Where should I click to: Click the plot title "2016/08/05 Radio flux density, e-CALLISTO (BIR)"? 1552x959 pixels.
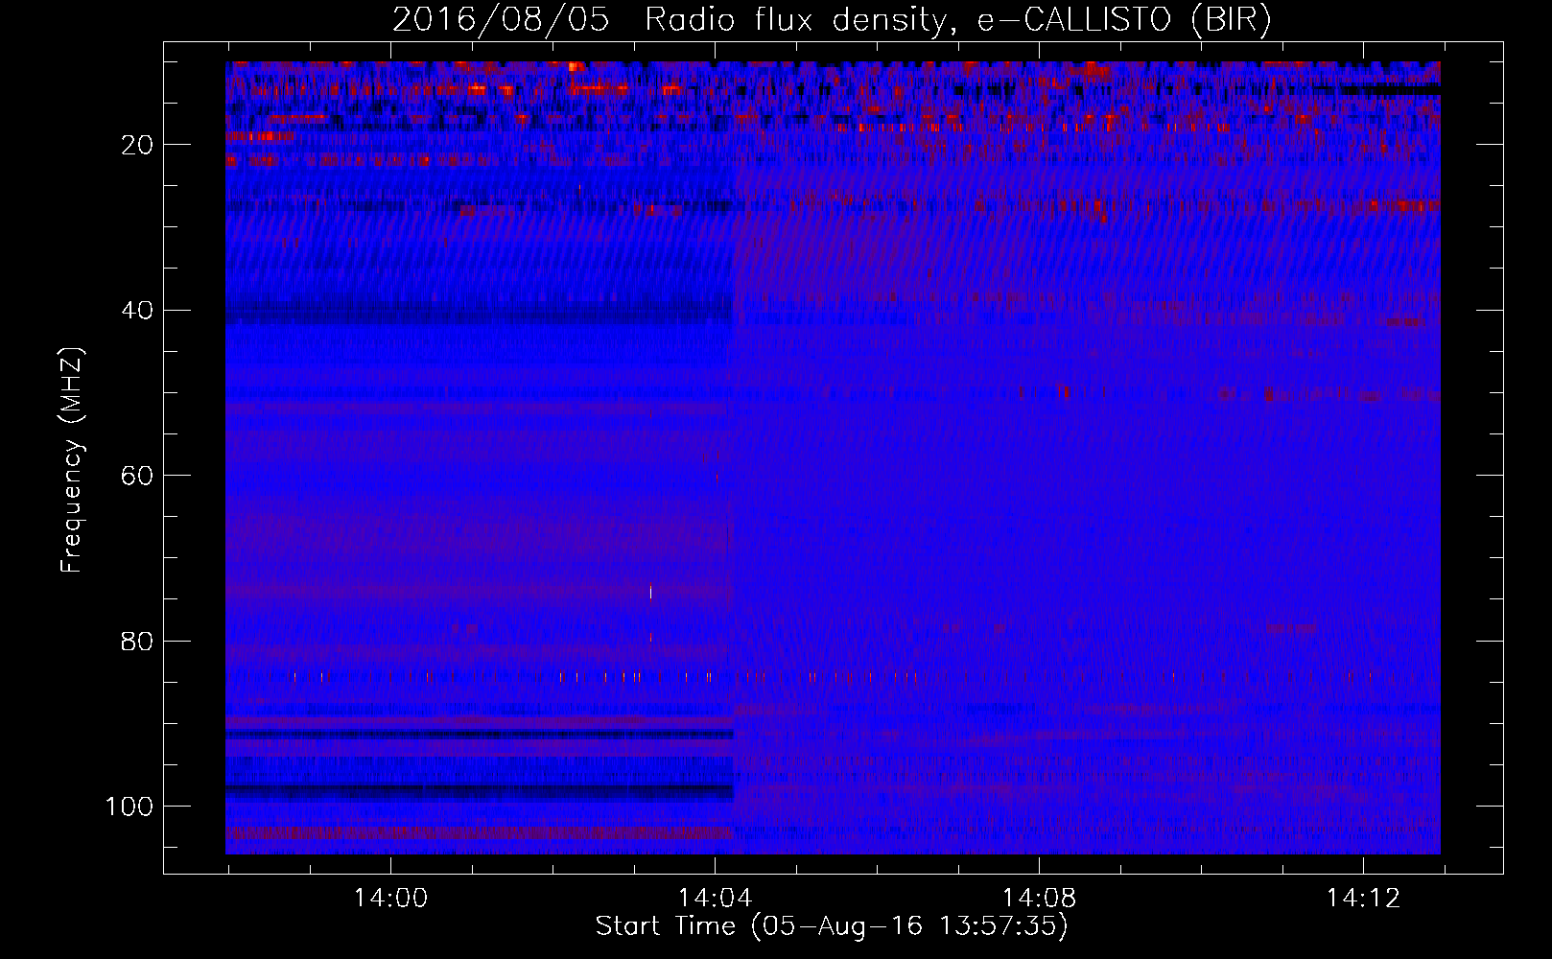coord(832,20)
